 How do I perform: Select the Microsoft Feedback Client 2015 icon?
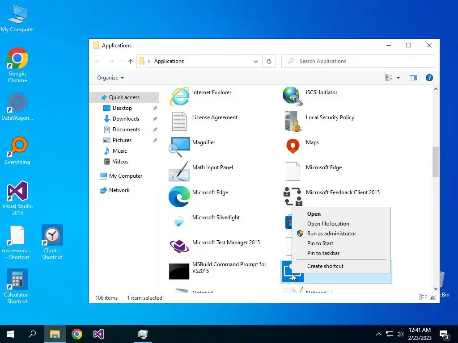click(293, 197)
